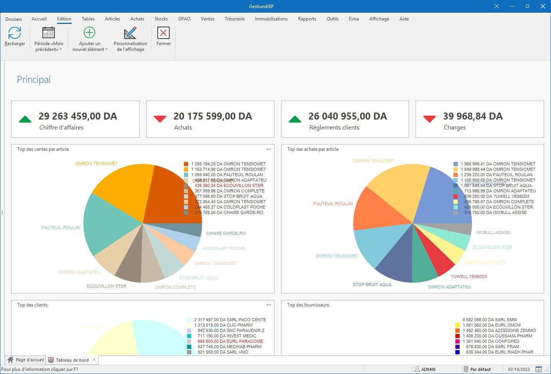Screen dimensions: 551x374
Task: Click the Règlements clients KPI card
Action: click(345, 119)
